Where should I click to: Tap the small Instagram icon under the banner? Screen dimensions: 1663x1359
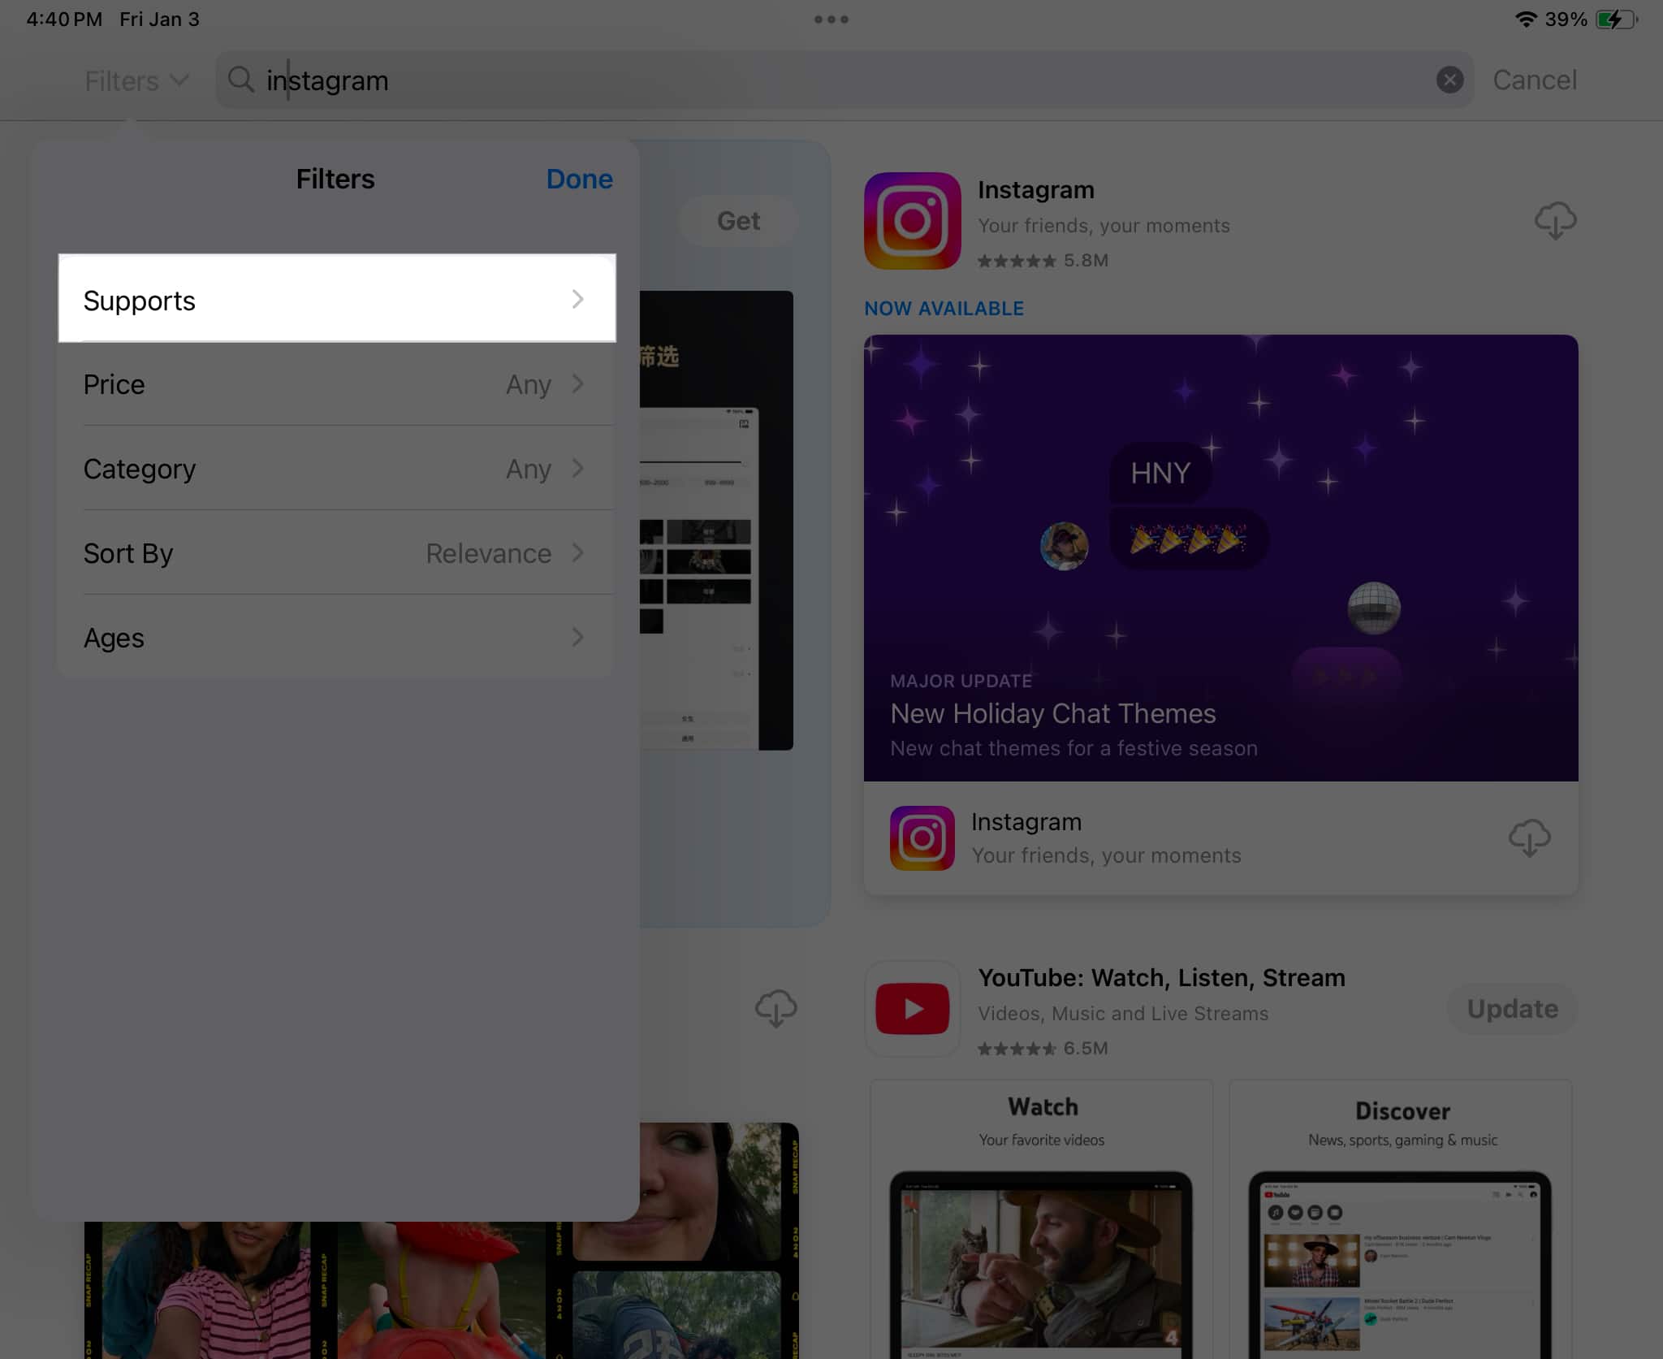922,837
